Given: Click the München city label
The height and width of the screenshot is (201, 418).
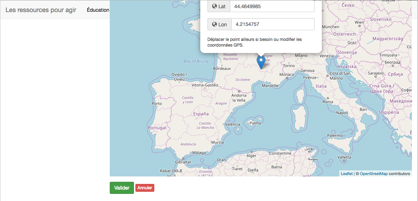Looking at the screenshot, I should coord(331,27).
